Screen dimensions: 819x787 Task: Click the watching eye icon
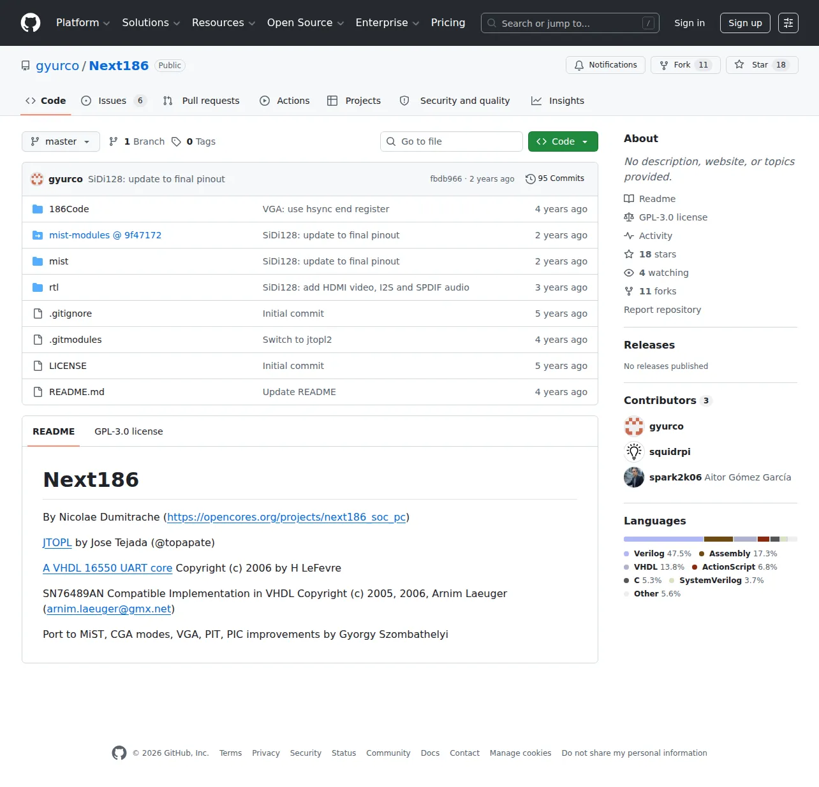coord(629,273)
